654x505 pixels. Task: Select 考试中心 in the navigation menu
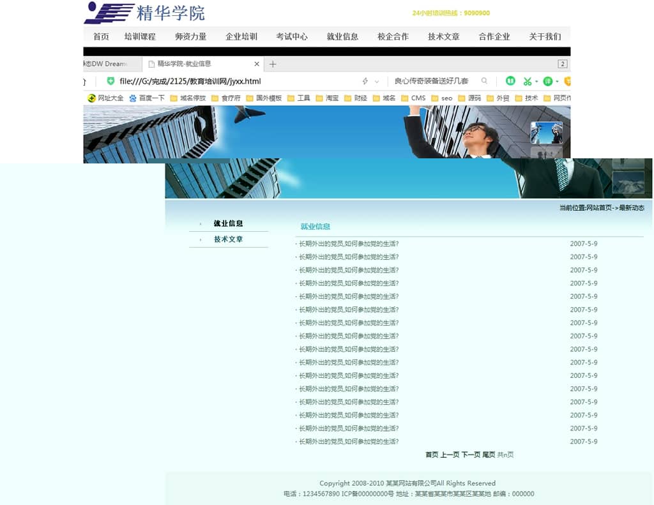(292, 36)
